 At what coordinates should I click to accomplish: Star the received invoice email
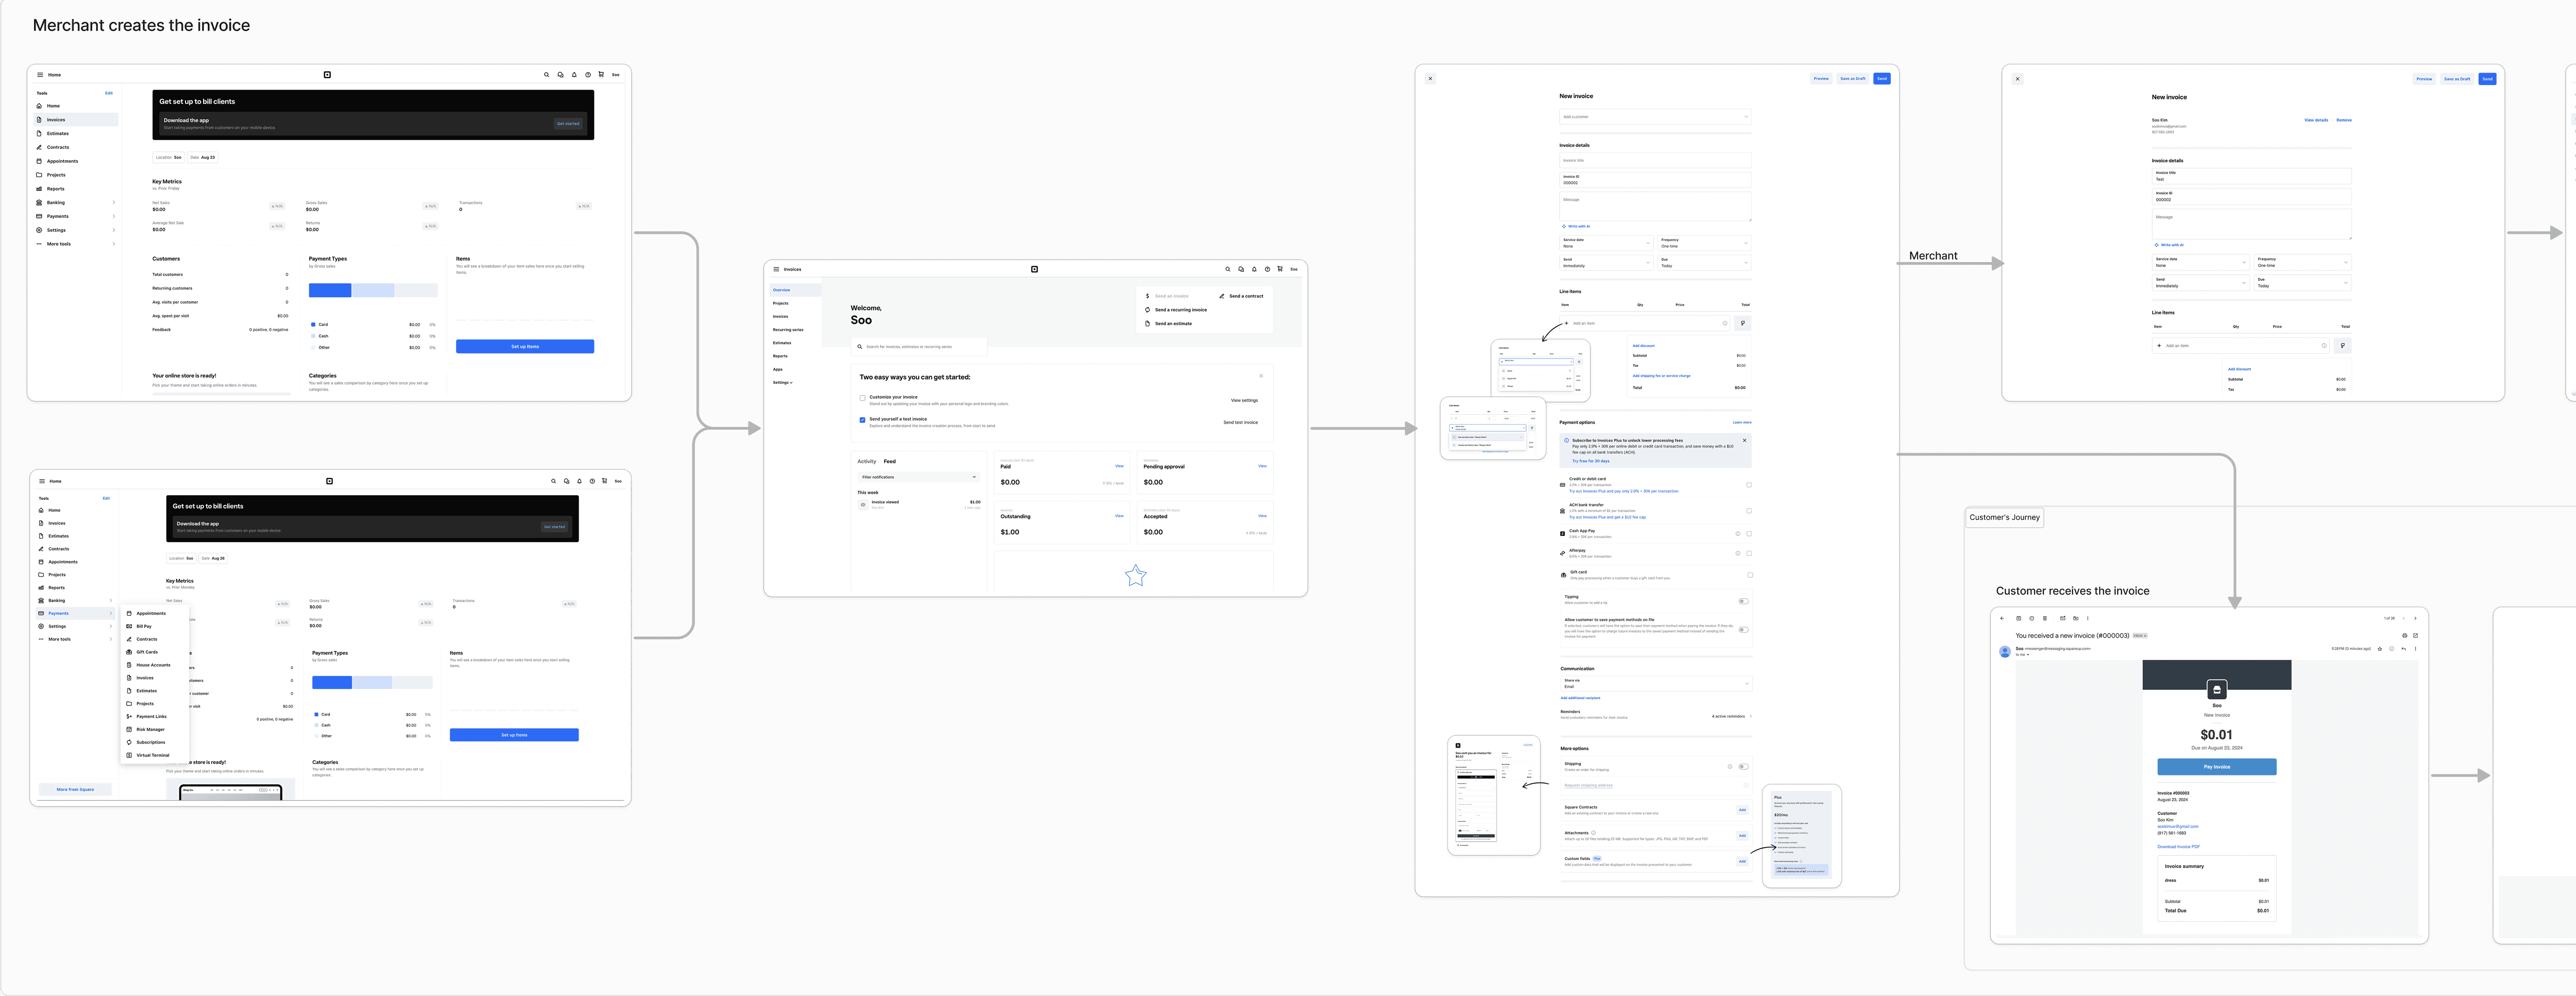click(2379, 649)
